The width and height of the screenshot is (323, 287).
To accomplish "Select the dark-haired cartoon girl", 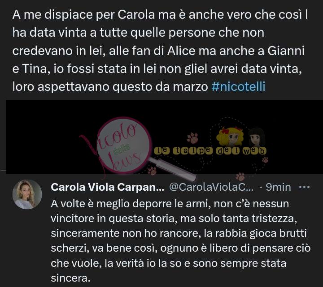I will point(257,137).
